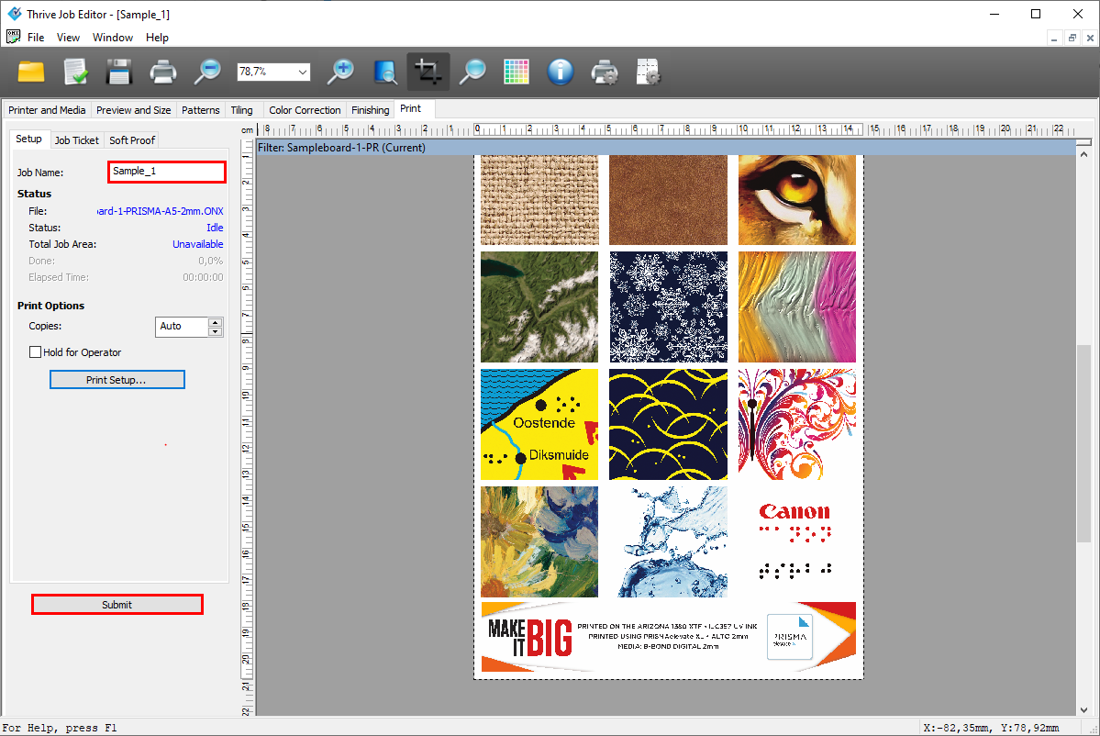Click the snowflake pattern tile in preview
Viewport: 1100px width, 736px height.
[x=668, y=307]
